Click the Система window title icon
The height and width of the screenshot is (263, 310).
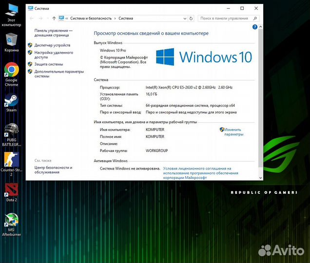pyautogui.click(x=30, y=8)
